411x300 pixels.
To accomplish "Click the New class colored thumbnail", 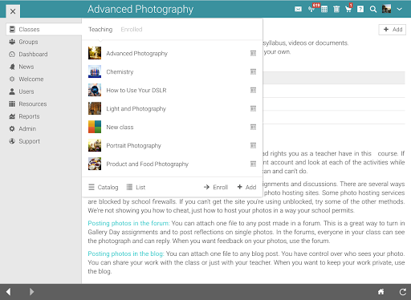I will click(x=95, y=127).
